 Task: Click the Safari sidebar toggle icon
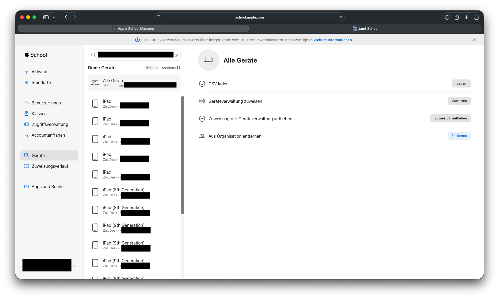tap(46, 17)
